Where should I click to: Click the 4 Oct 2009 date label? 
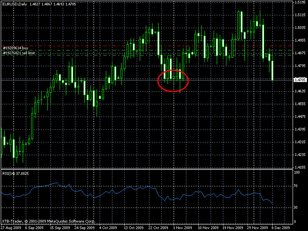click(x=108, y=228)
